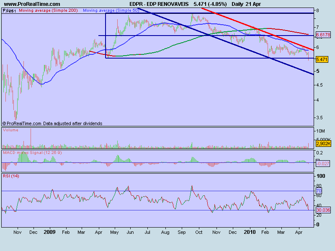
Task: Click the Daily 21 Apr timeframe label
Action: tap(246, 4)
